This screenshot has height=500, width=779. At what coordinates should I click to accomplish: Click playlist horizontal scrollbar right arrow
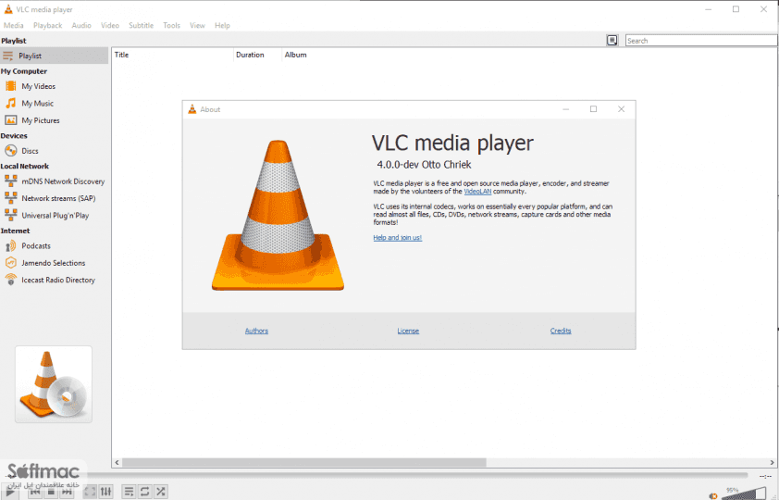point(772,462)
